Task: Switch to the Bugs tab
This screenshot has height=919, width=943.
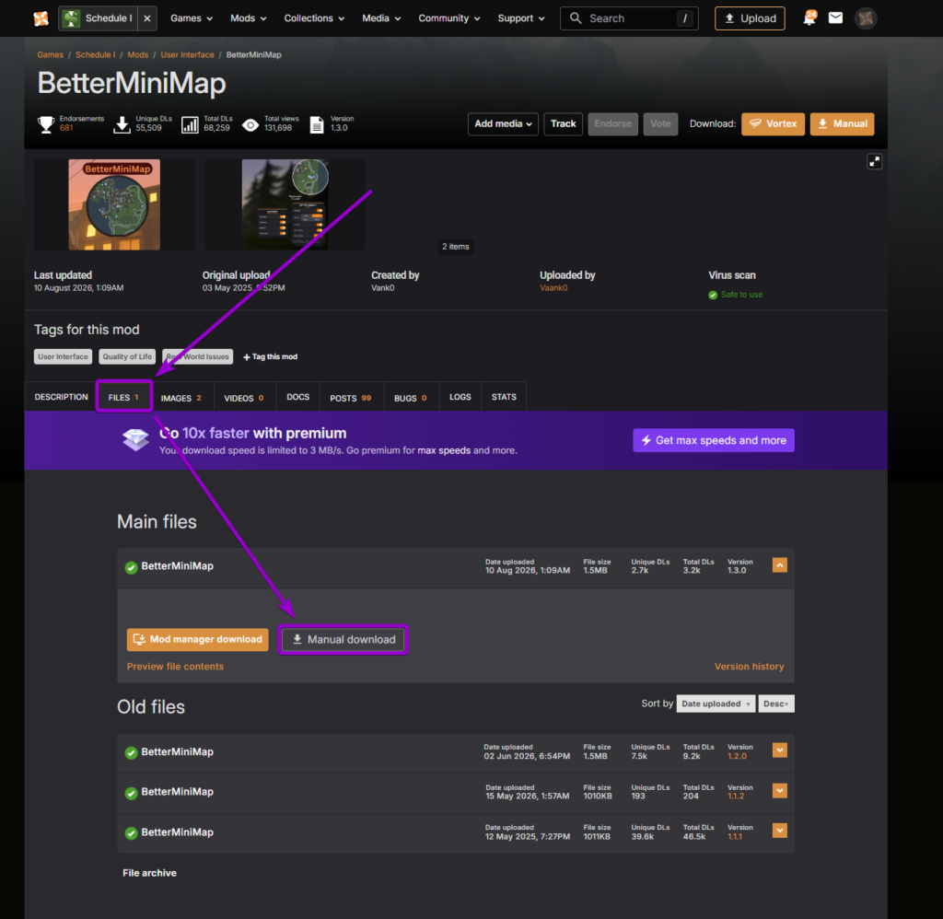Action: 411,398
